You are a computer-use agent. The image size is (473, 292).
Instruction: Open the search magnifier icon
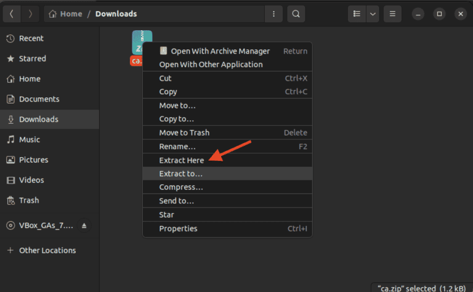tap(296, 14)
